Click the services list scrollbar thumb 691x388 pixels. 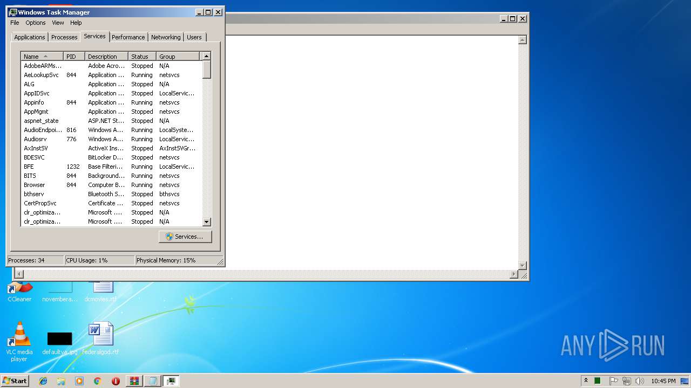point(206,70)
